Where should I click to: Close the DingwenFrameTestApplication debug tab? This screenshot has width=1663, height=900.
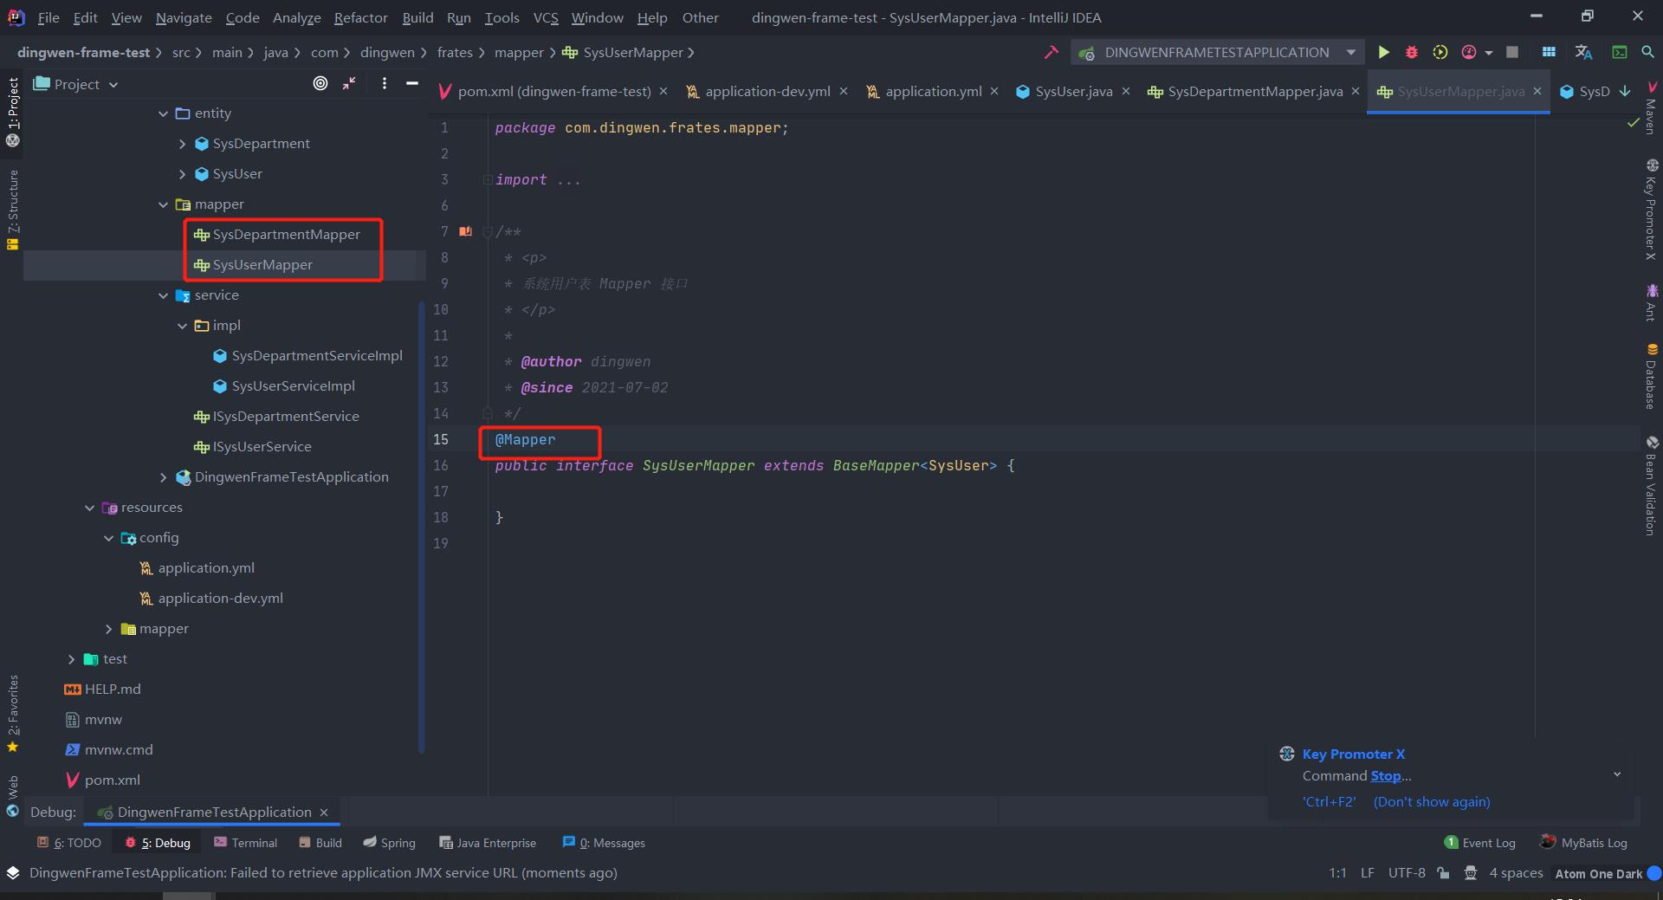(x=324, y=813)
